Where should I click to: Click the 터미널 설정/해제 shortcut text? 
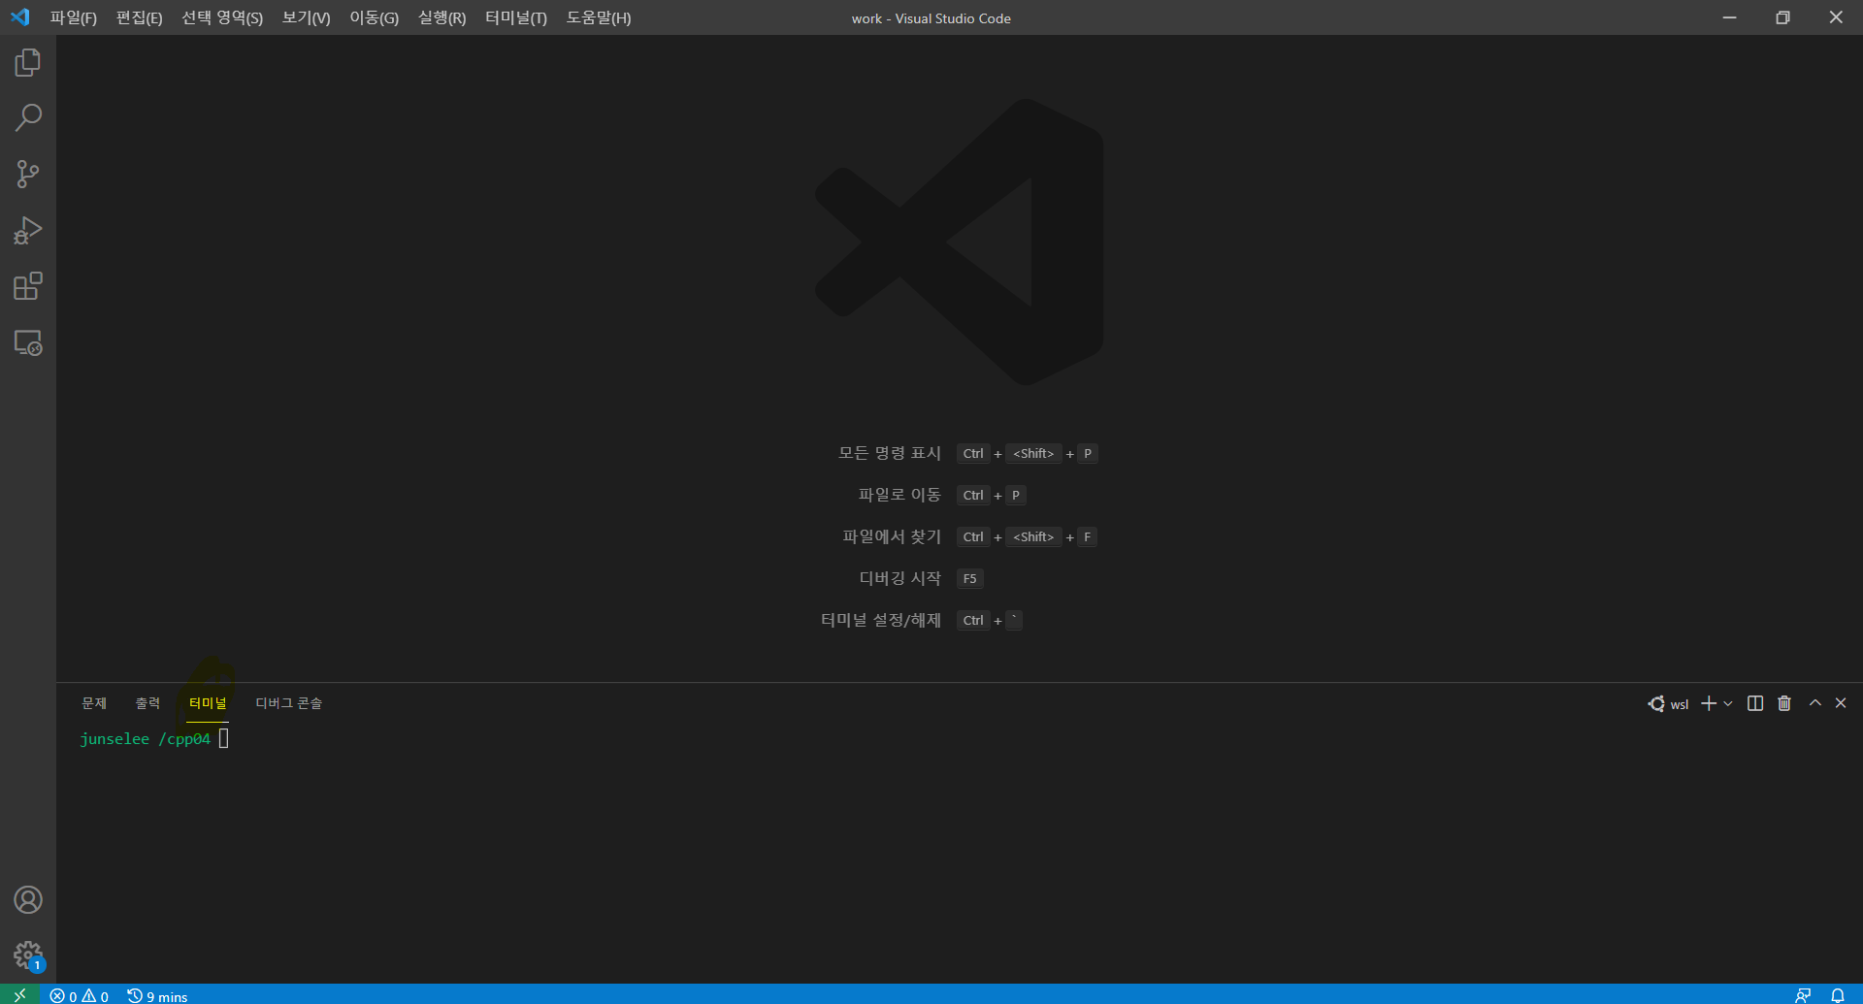[x=881, y=620]
